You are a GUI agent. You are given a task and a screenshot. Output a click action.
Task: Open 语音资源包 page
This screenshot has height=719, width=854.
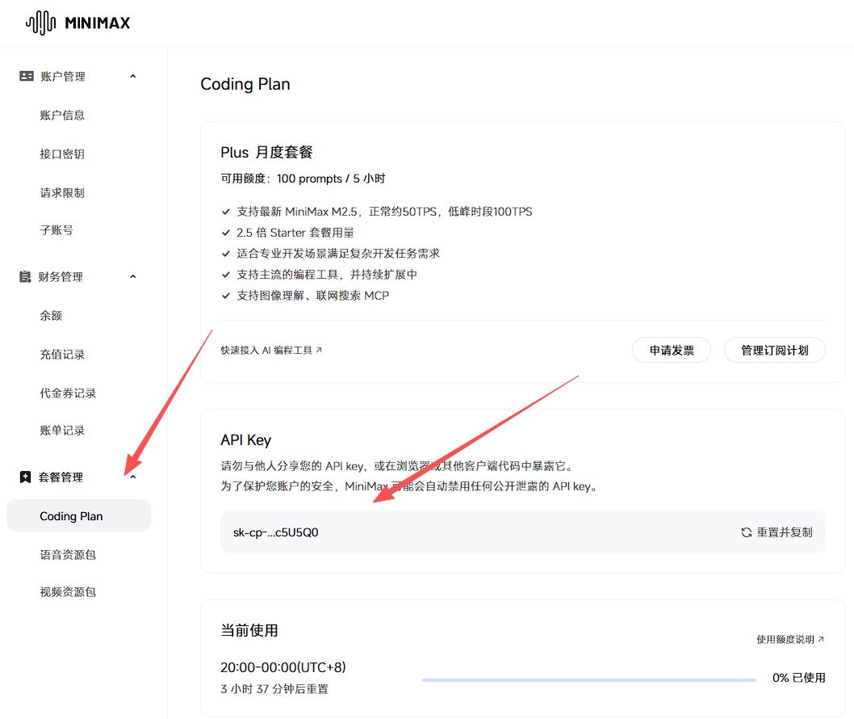point(68,554)
